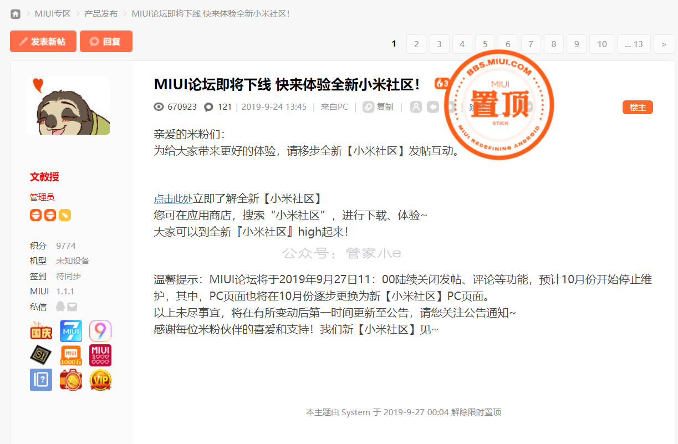Go to page 4
The width and height of the screenshot is (678, 444).
coord(462,44)
